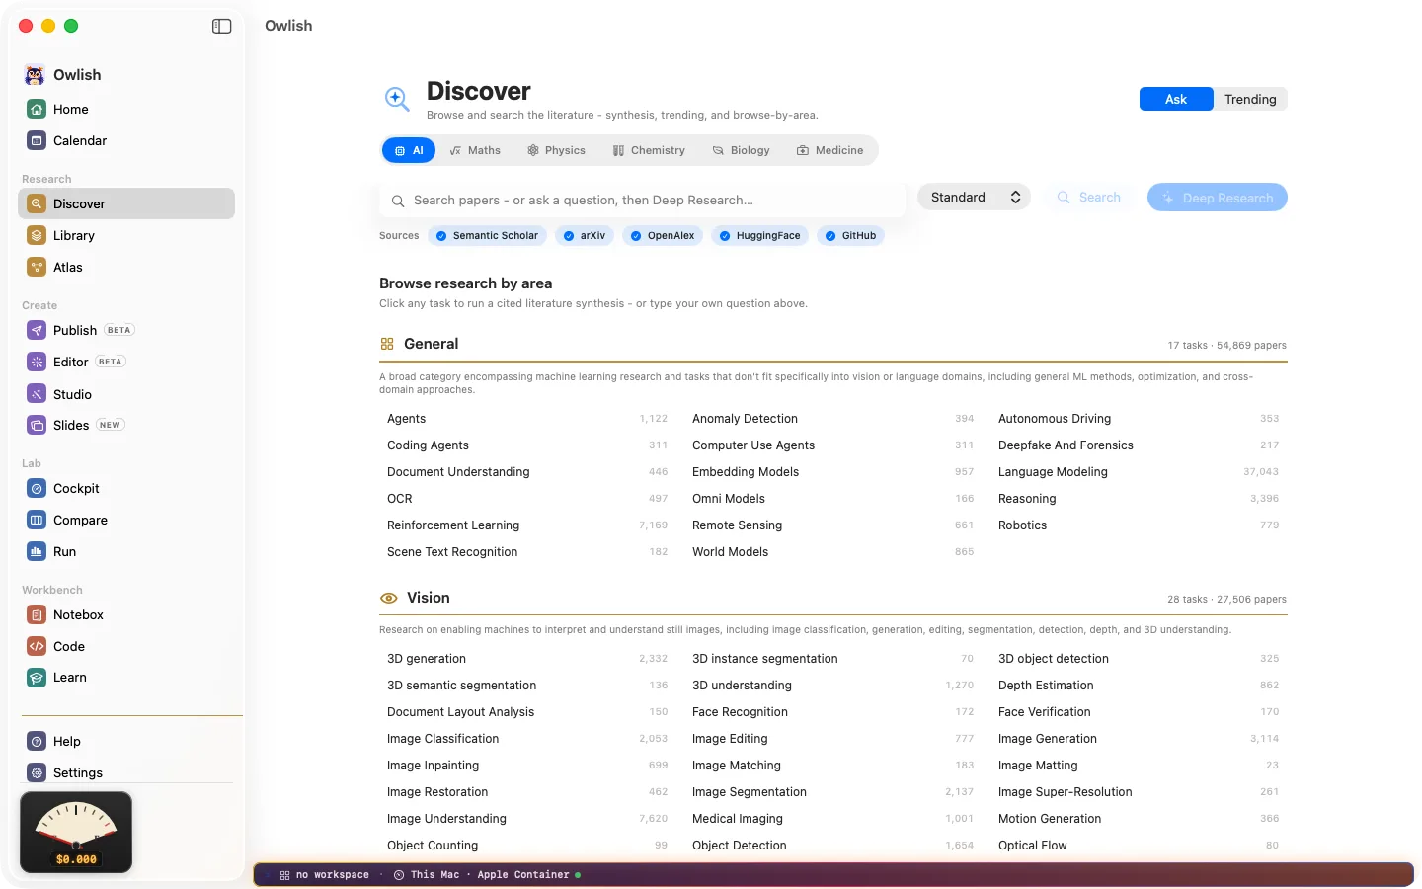Click the cost gauge showing $0.000
Viewport: 1422px width, 889px height.
[x=76, y=833]
